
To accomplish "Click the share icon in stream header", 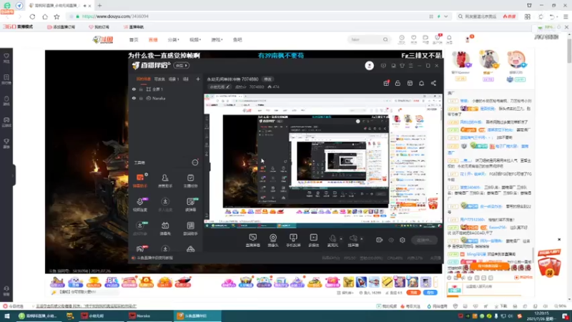I will click(433, 83).
